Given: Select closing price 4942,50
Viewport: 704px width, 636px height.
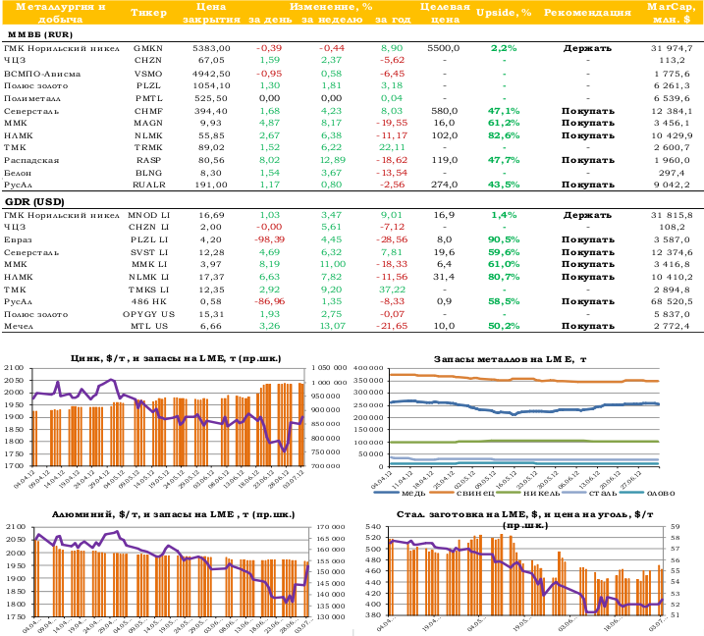Looking at the screenshot, I should (211, 74).
